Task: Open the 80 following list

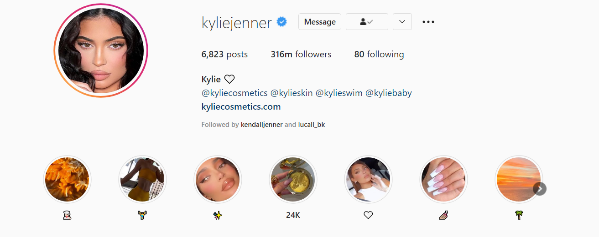Action: point(379,55)
